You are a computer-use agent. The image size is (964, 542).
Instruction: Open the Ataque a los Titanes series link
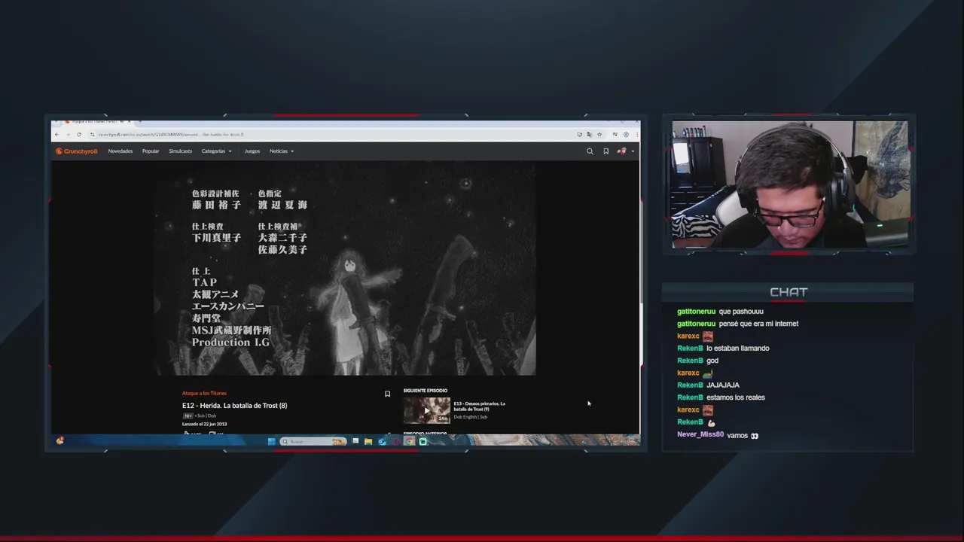pyautogui.click(x=204, y=393)
